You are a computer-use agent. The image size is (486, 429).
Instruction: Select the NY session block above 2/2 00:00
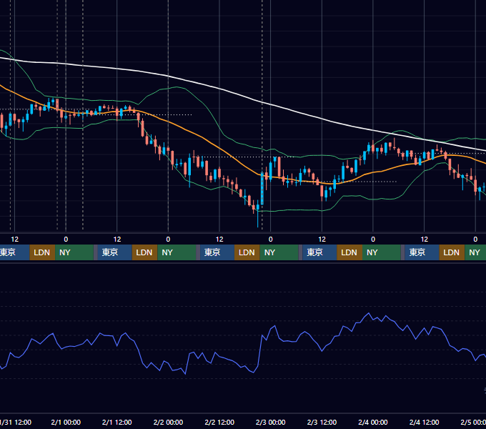point(177,252)
